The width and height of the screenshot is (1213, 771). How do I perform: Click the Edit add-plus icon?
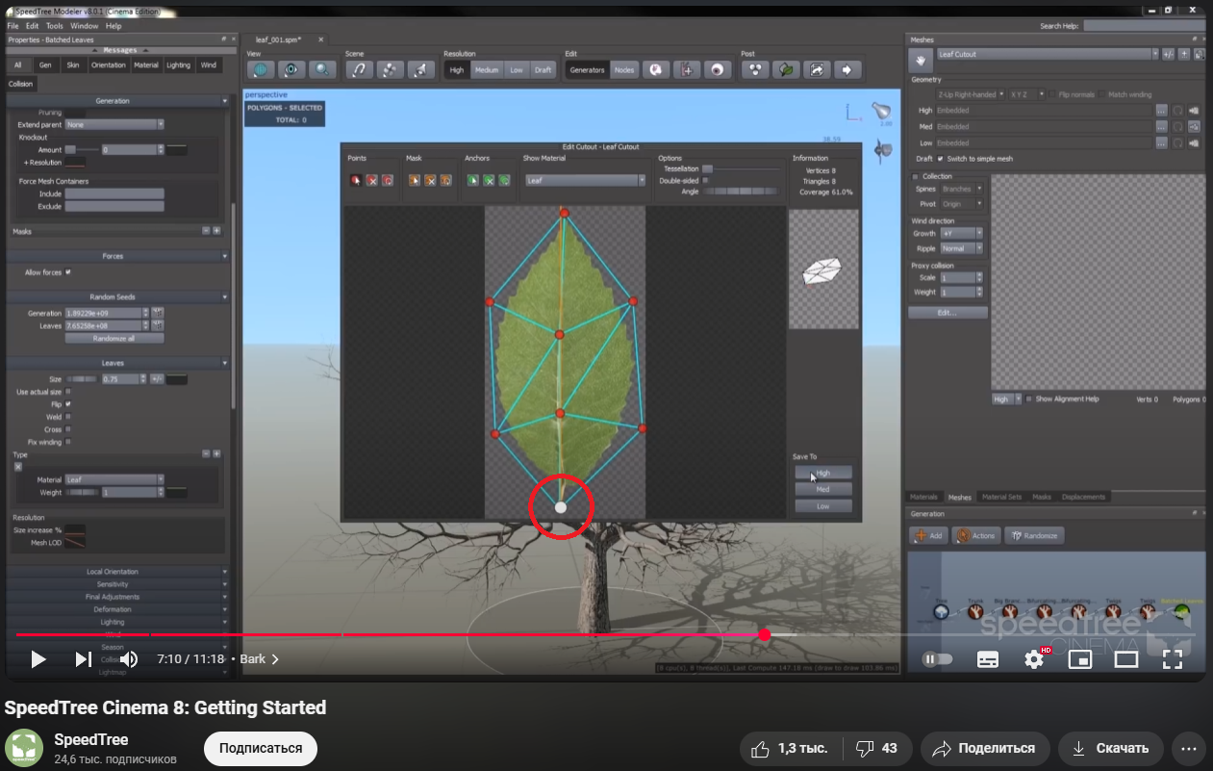[686, 69]
